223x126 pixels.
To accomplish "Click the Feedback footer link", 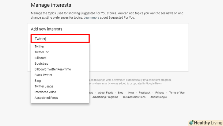I will click(x=145, y=93).
